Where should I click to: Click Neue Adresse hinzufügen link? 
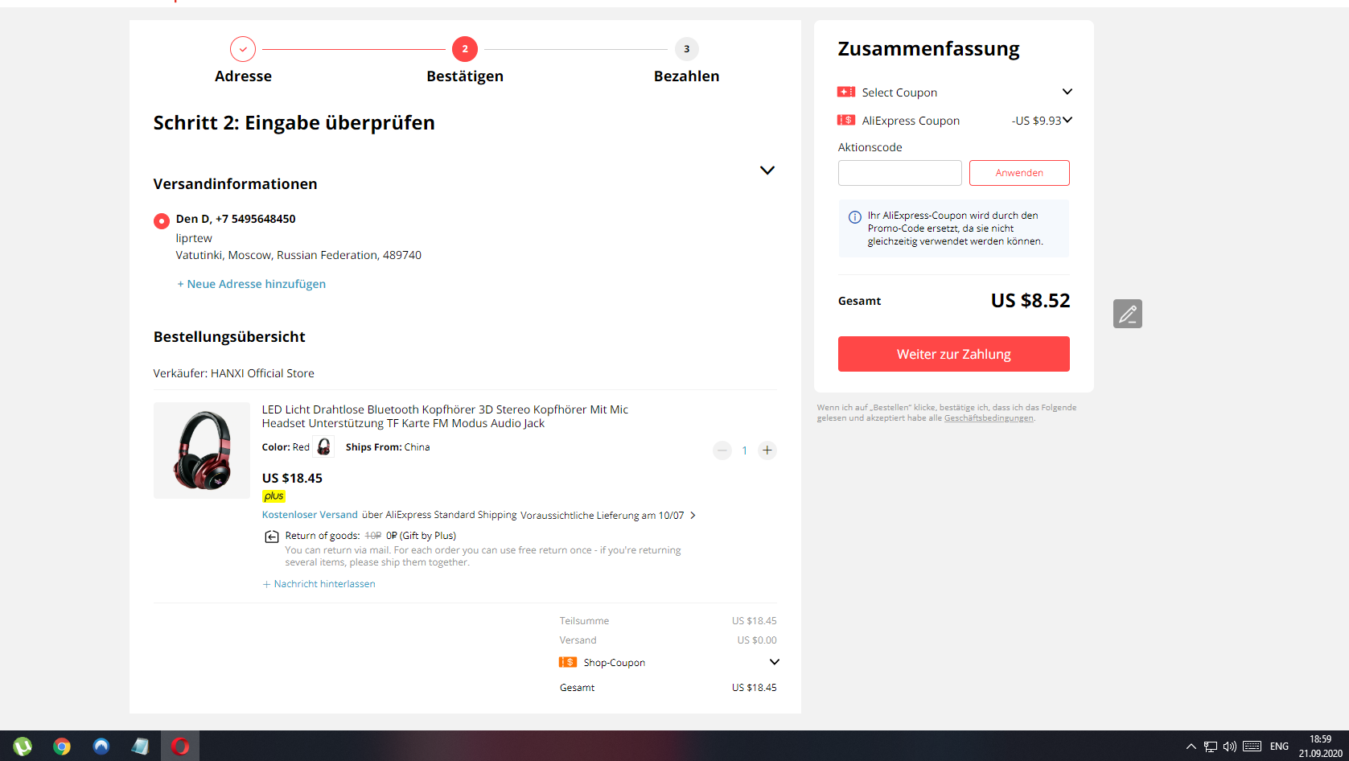click(x=251, y=284)
